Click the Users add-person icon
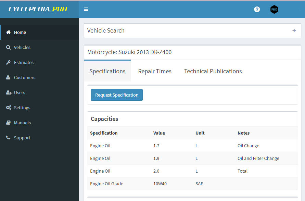Image resolution: width=305 pixels, height=201 pixels. click(x=9, y=92)
